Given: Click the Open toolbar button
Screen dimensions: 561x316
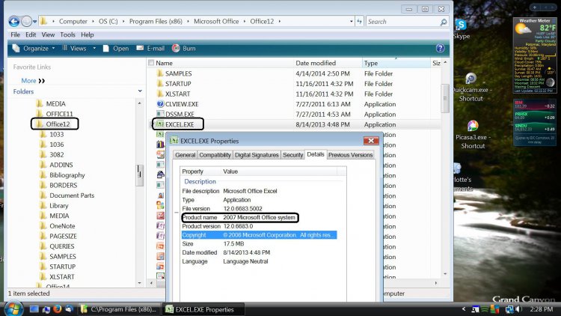Looking at the screenshot, I should (x=116, y=49).
